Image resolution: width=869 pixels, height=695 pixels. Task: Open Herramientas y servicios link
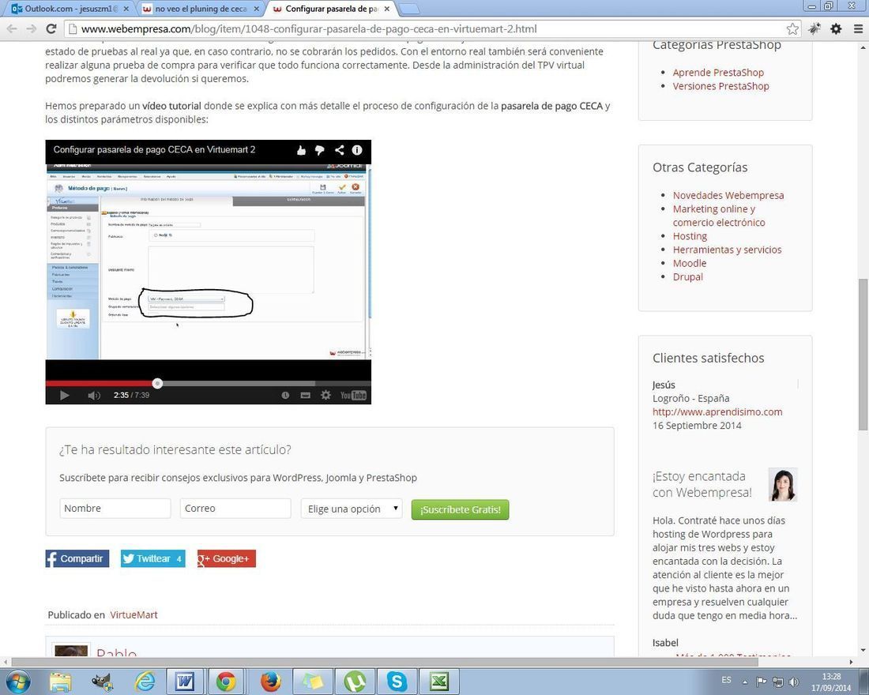point(727,250)
